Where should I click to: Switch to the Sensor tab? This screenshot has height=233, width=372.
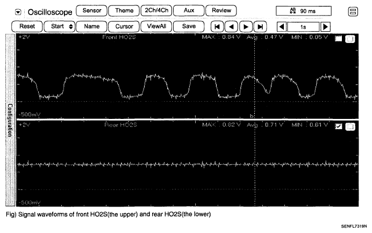coord(91,11)
